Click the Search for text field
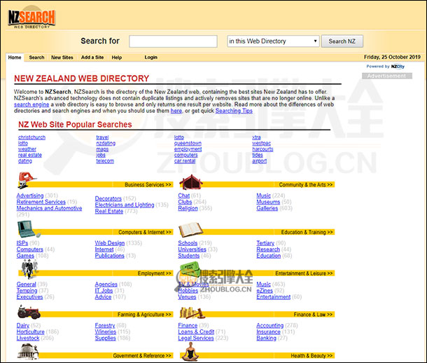This screenshot has width=427, height=363. click(173, 41)
